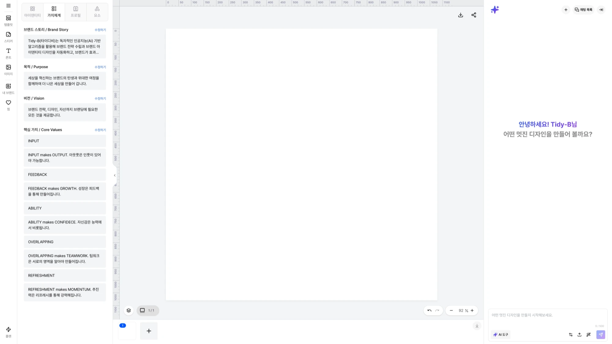This screenshot has width=612, height=344.
Task: Edit Purpose via 수정하기 link
Action: tap(100, 67)
